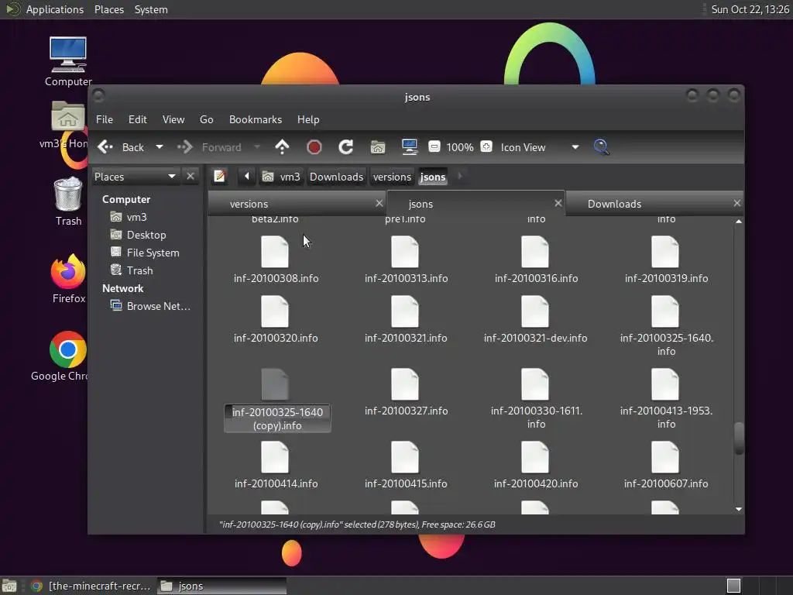Launch Google Chrome from the desktop
Viewport: 793px width, 595px height.
pyautogui.click(x=68, y=349)
